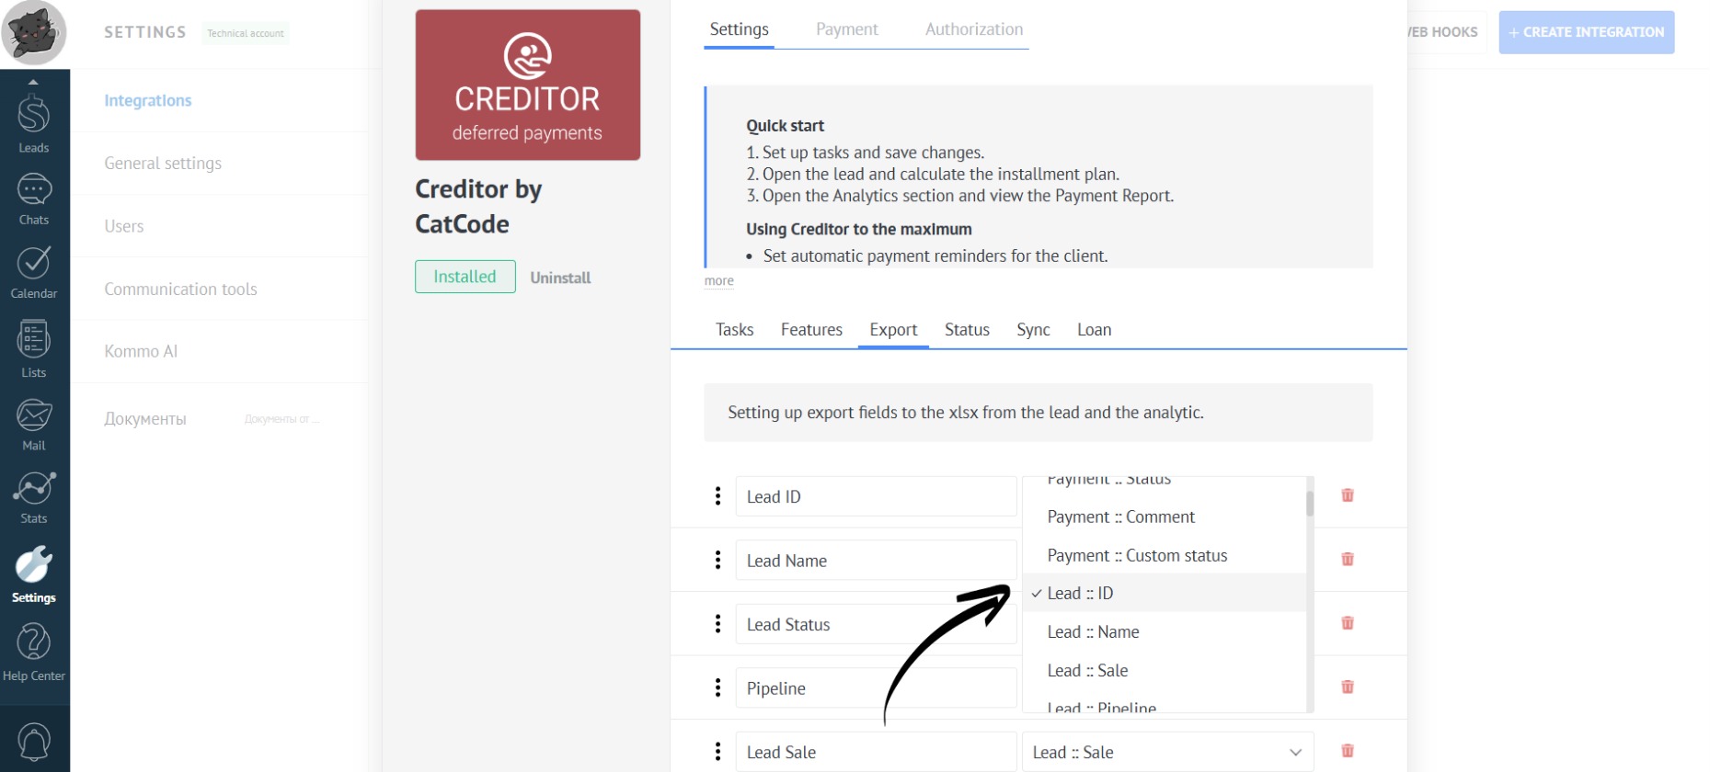Open Mail from the sidebar
The height and width of the screenshot is (772, 1710).
pos(34,425)
